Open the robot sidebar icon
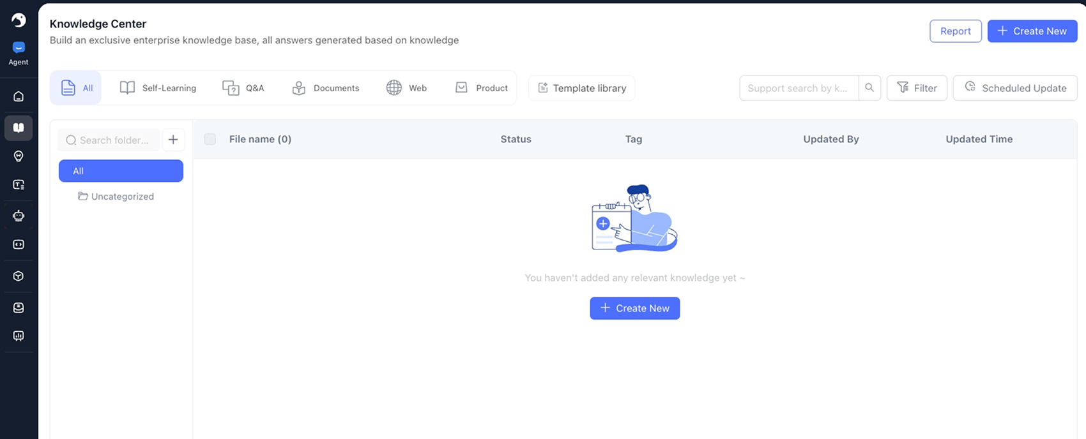 [19, 216]
